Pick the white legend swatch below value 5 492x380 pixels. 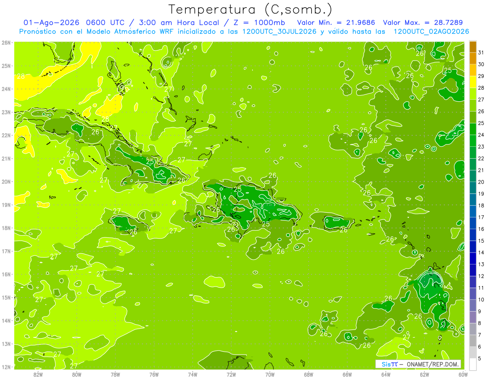pyautogui.click(x=473, y=364)
